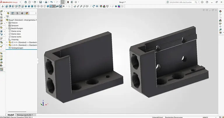The width and height of the screenshot is (224, 118).
Task: Open the user account icon
Action: [202, 2]
